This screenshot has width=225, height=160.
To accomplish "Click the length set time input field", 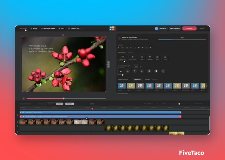I will (x=51, y=104).
